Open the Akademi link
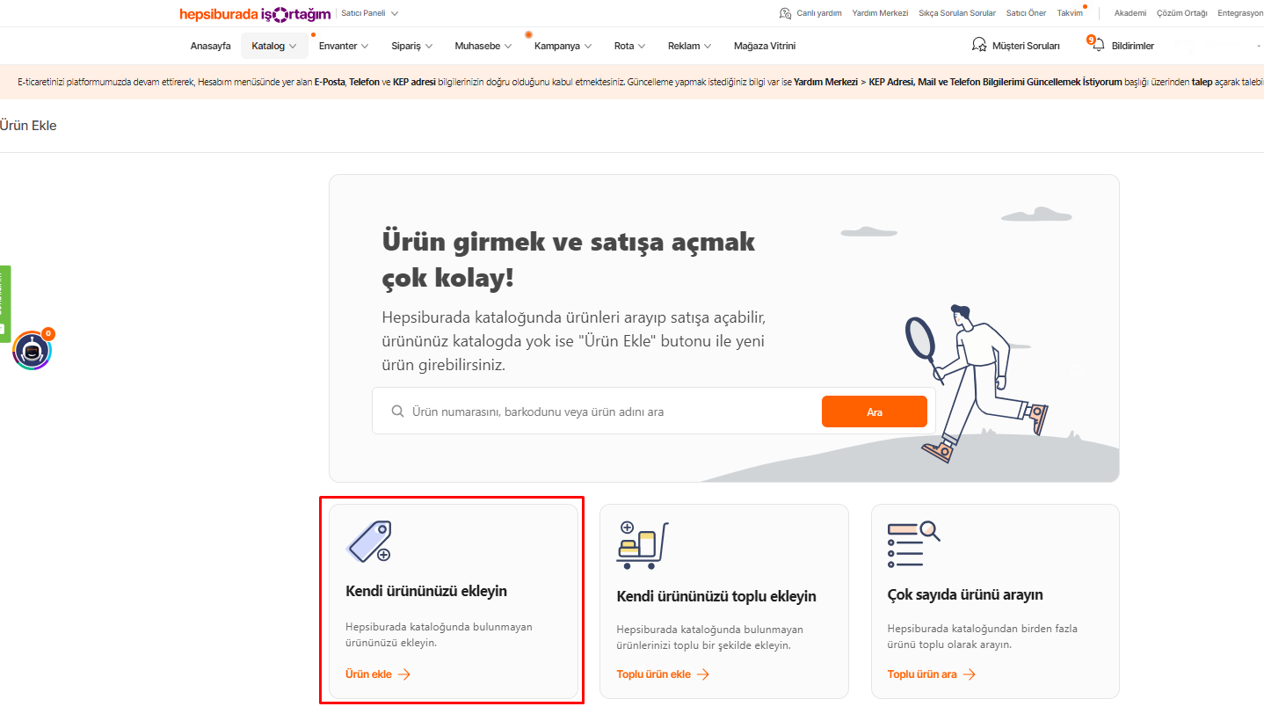The height and width of the screenshot is (721, 1264). click(1130, 13)
